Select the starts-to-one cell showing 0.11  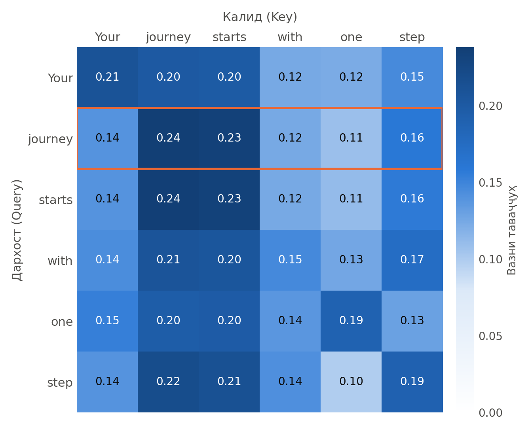pos(351,199)
